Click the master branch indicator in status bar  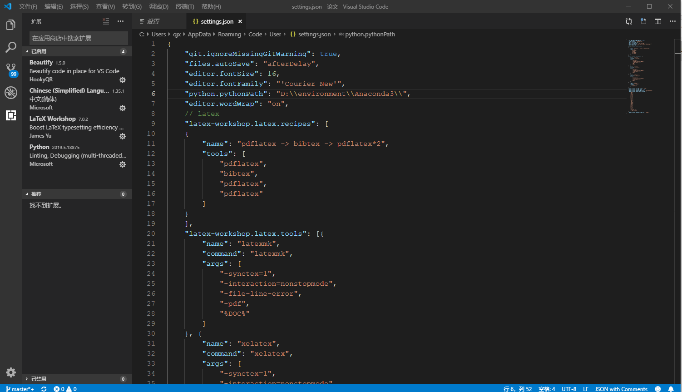20,389
